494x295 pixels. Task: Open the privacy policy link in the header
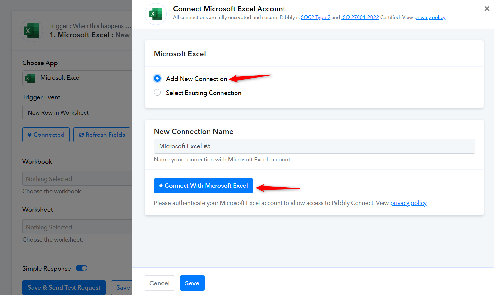(x=430, y=17)
